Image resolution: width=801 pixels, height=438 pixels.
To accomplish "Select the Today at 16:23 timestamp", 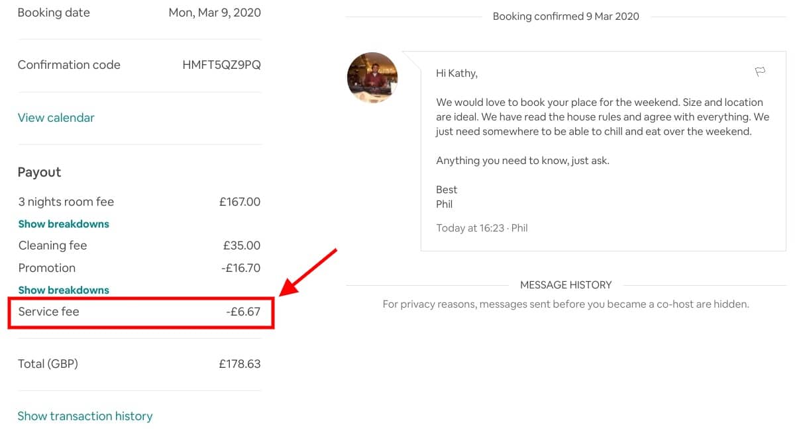I will pos(470,228).
